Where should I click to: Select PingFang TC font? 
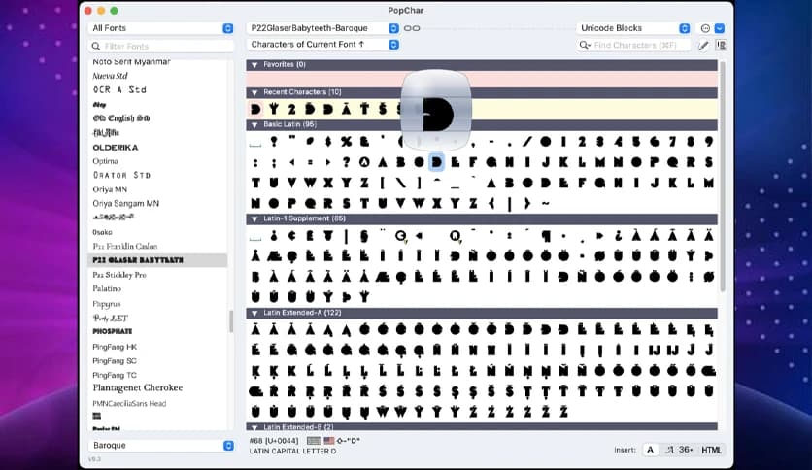115,375
